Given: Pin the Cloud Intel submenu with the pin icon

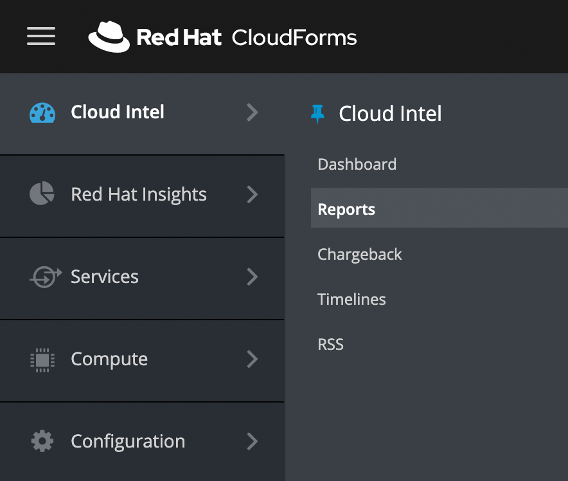Looking at the screenshot, I should click(317, 114).
